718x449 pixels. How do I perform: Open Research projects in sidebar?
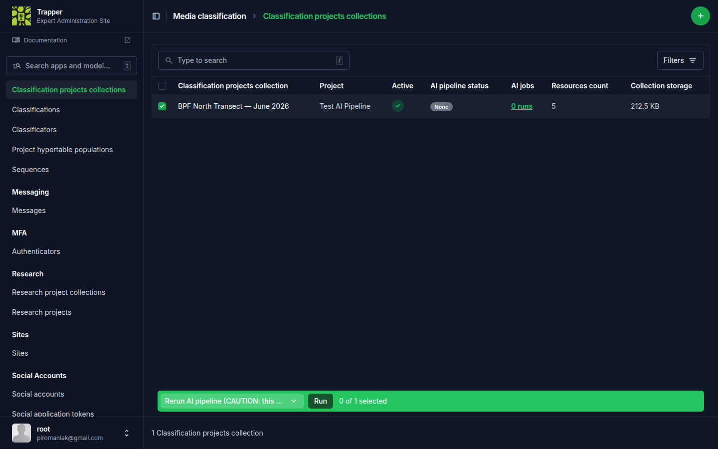[x=42, y=312]
